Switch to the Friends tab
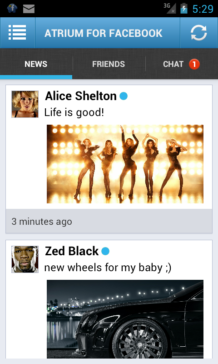The height and width of the screenshot is (364, 218). (109, 64)
